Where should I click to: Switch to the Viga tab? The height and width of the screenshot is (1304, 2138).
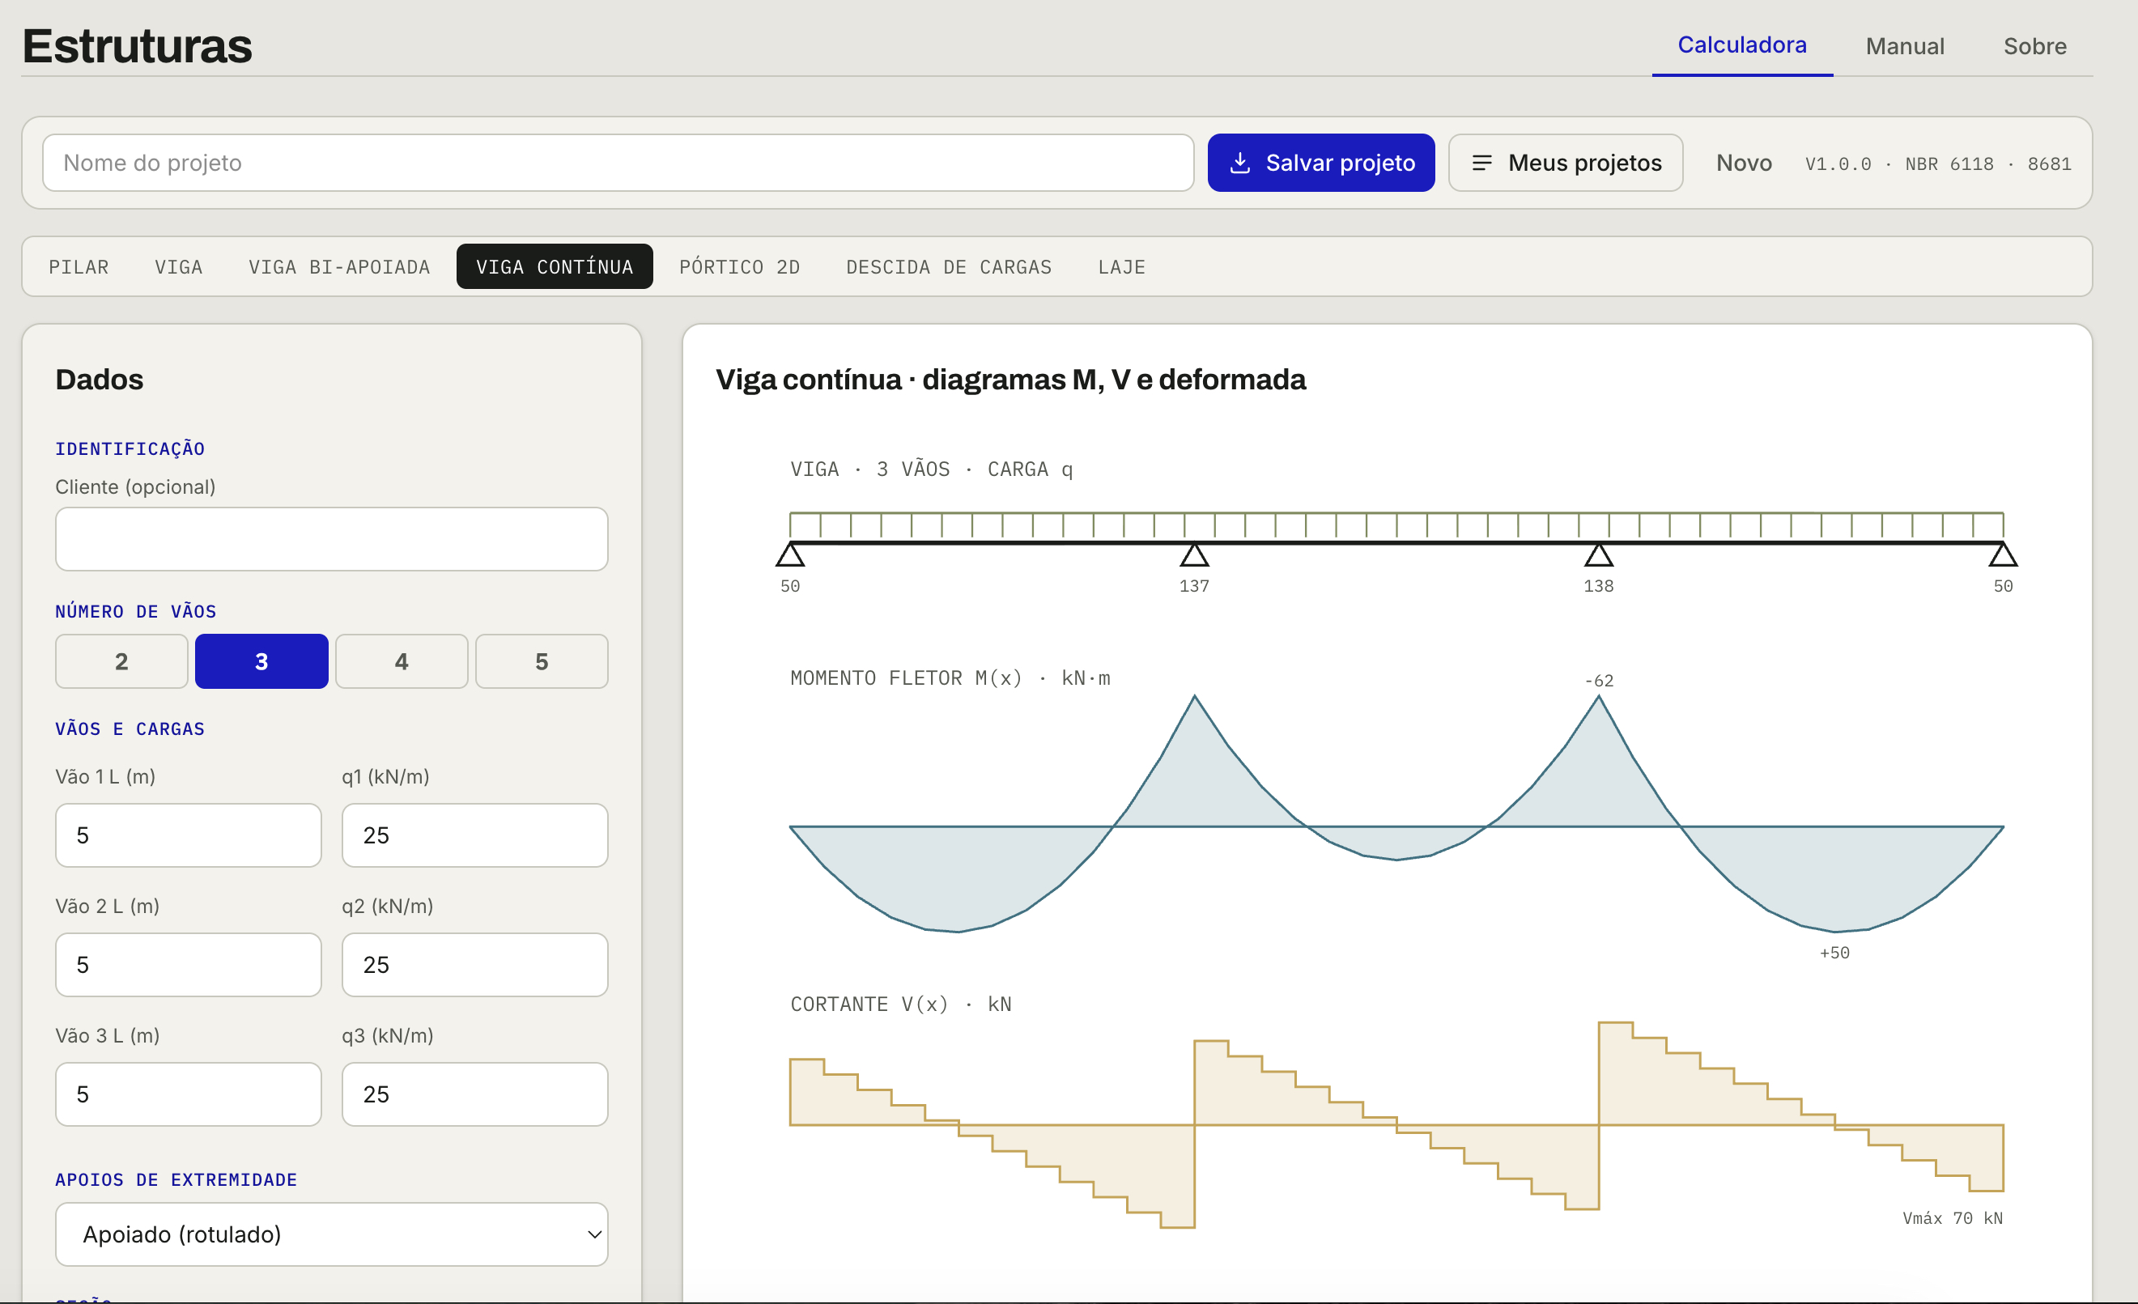[x=179, y=267]
